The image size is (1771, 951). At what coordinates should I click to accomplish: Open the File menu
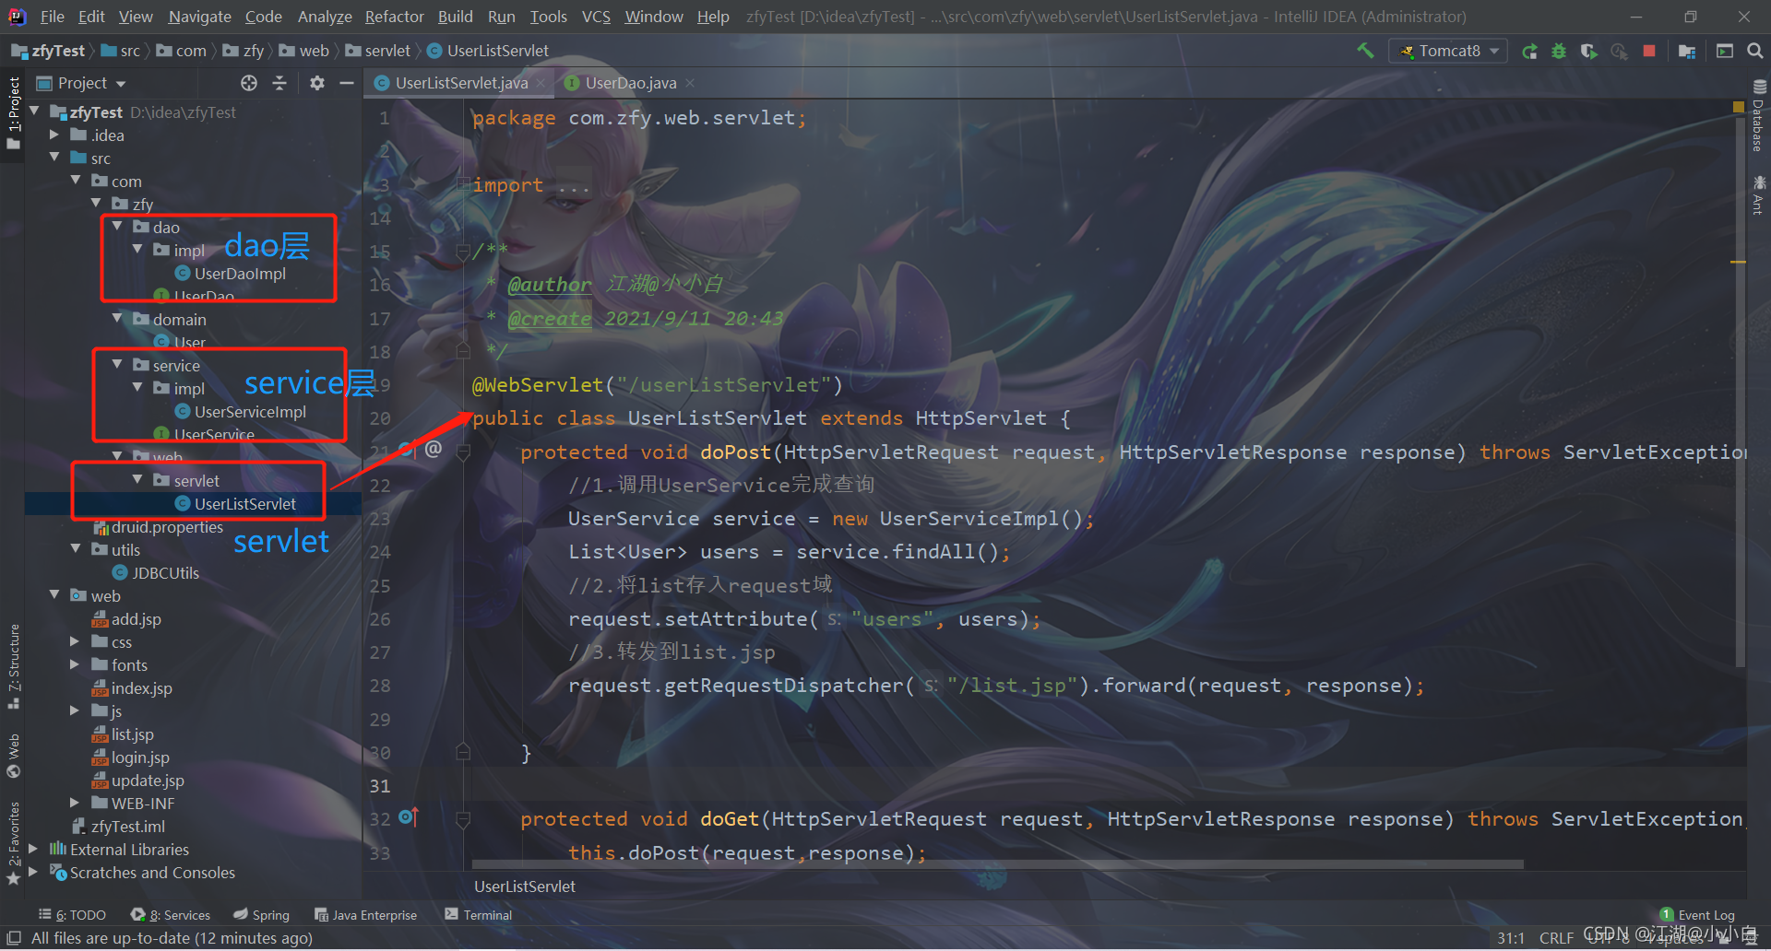[53, 17]
